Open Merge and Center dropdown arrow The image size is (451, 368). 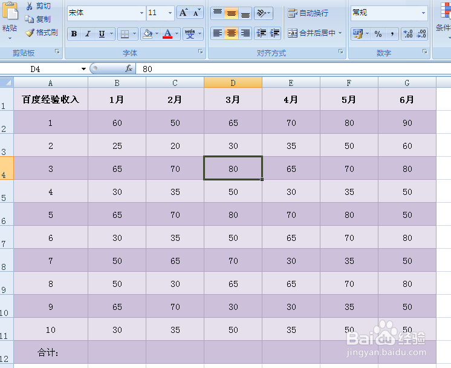tap(340, 33)
